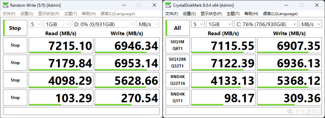Maximize the CrystalDiskMark 8.0.4 window
This screenshot has width=325, height=118.
(x=301, y=5)
